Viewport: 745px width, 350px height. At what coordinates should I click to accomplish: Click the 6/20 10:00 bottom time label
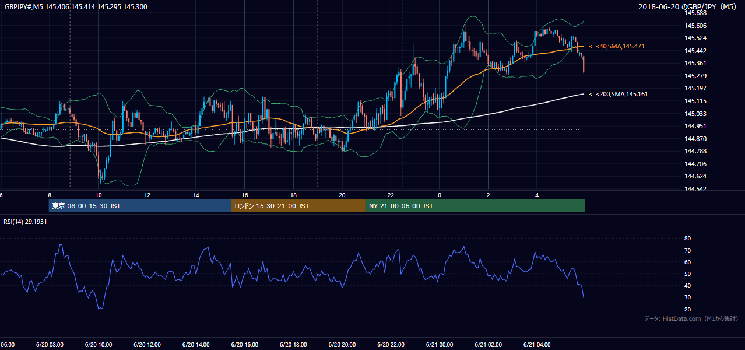click(x=99, y=345)
